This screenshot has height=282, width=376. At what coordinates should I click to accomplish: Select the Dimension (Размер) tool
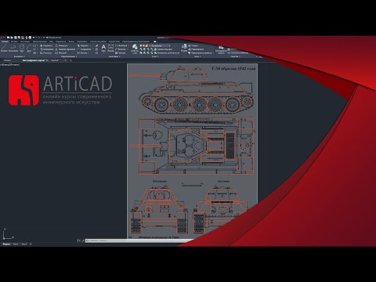110,48
